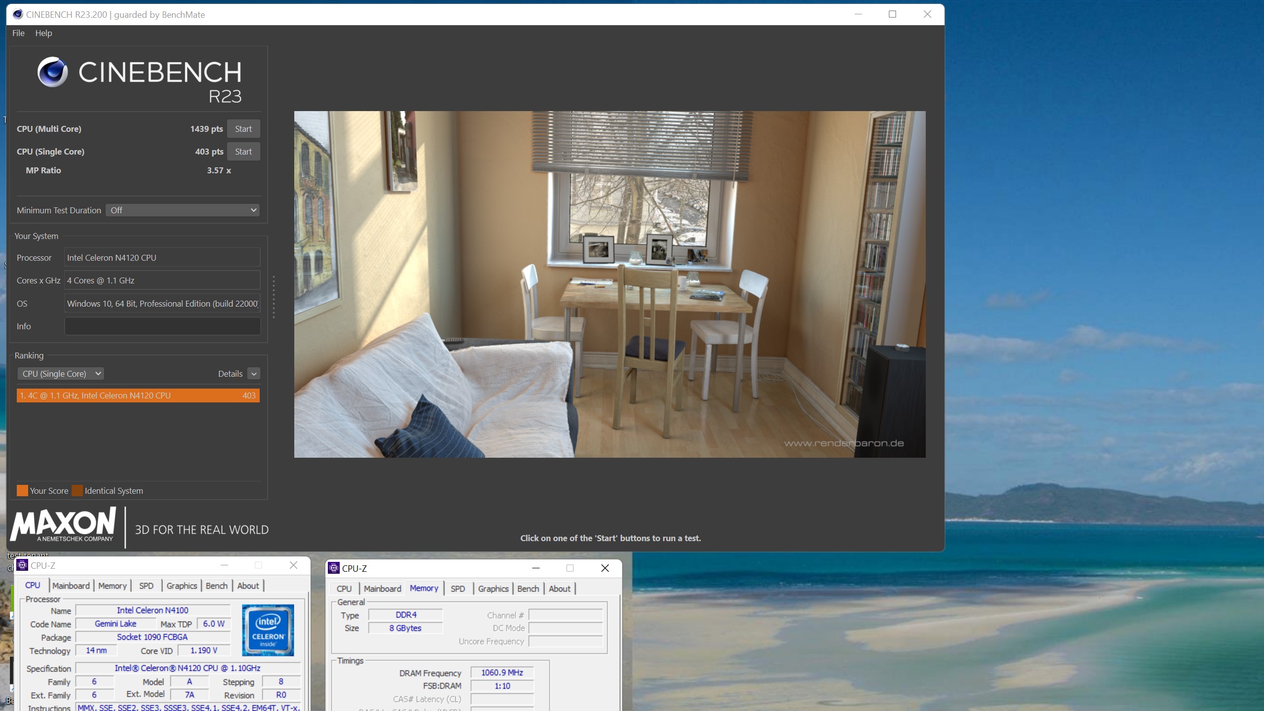The image size is (1264, 711).
Task: Minimize the left CPU-Z window
Action: tap(224, 565)
